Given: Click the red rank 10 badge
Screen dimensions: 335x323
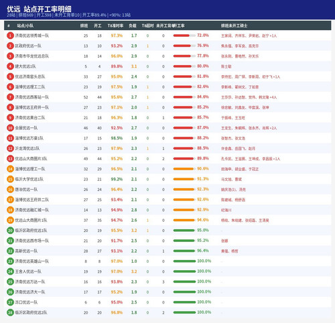Looking at the screenshot, I should tap(10, 128).
